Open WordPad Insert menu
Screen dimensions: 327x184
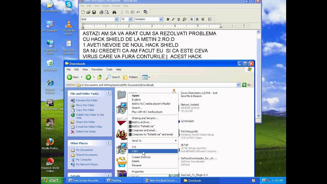coord(106,6)
